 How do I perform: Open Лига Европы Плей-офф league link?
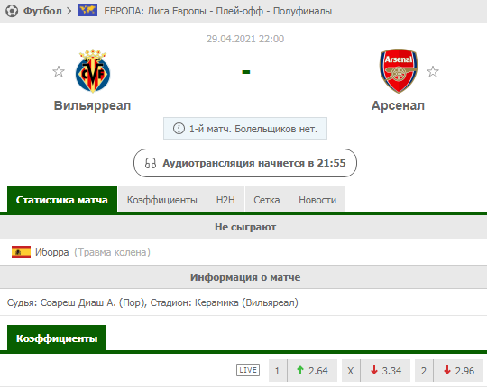click(x=217, y=11)
